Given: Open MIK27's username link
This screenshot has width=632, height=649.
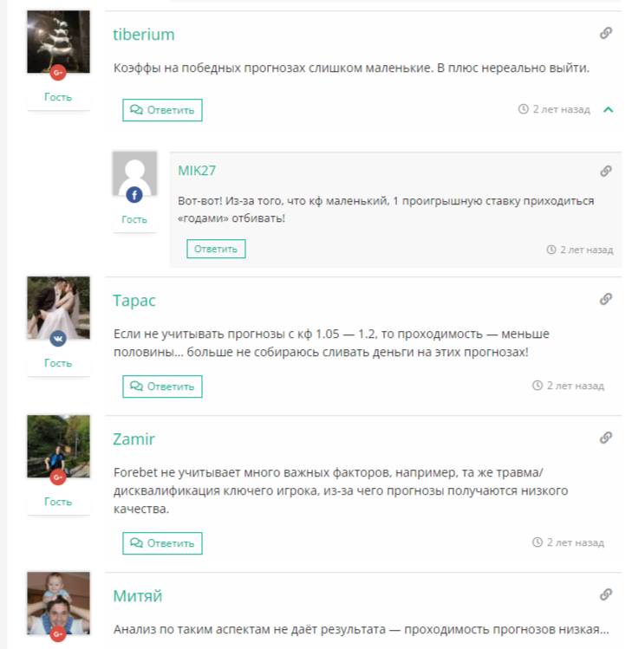Looking at the screenshot, I should (x=197, y=171).
